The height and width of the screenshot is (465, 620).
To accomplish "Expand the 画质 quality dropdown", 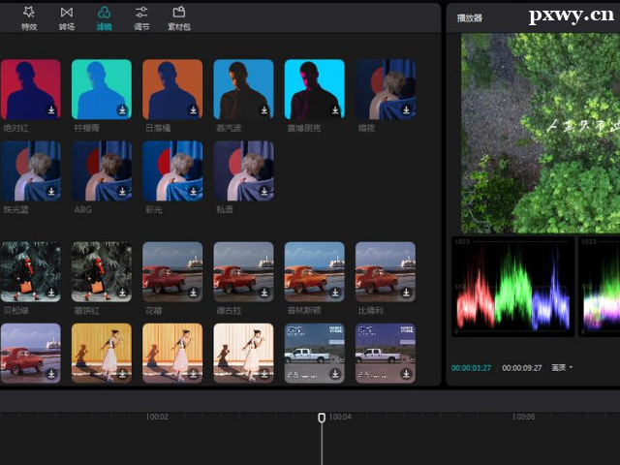I will click(x=562, y=368).
